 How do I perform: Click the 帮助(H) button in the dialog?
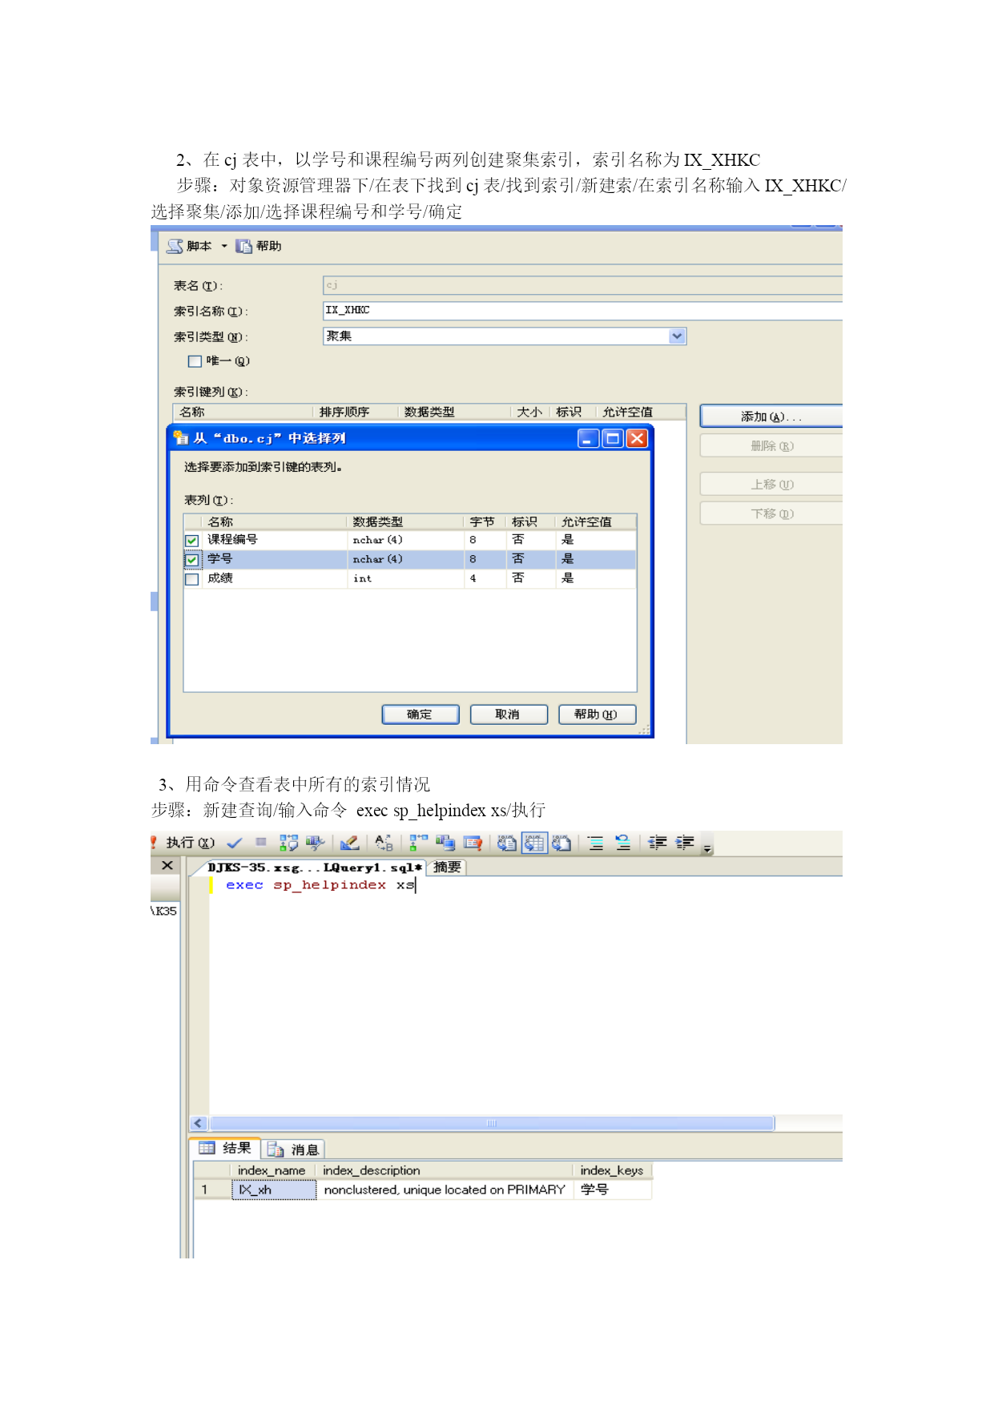pos(597,715)
